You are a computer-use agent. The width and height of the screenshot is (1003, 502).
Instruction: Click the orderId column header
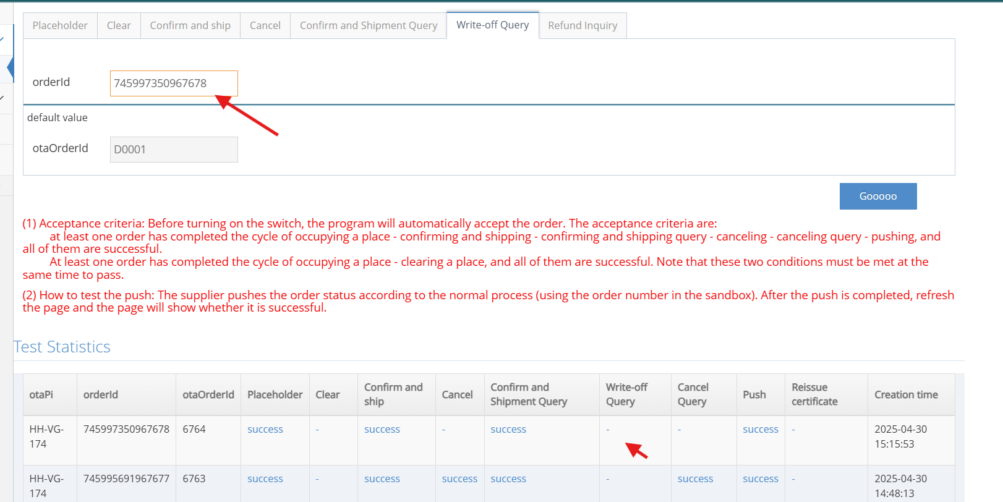pyautogui.click(x=100, y=394)
